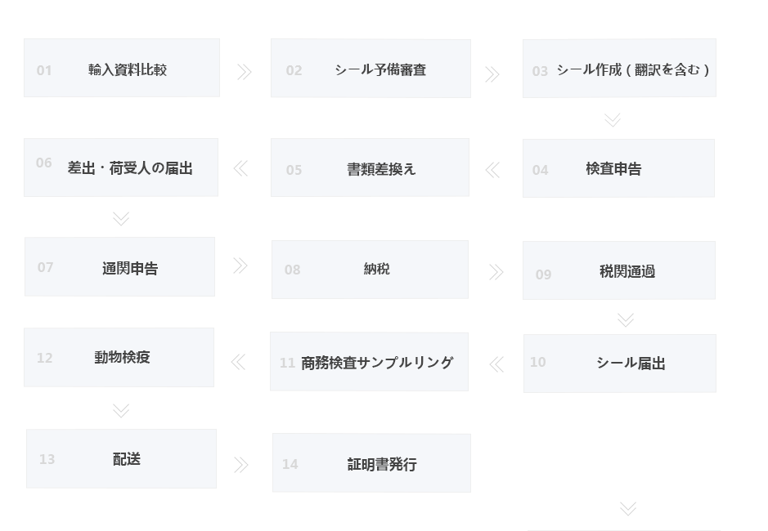This screenshot has width=768, height=531.
Task: Click step 06 差出・荷受人の届出
Action: [121, 167]
